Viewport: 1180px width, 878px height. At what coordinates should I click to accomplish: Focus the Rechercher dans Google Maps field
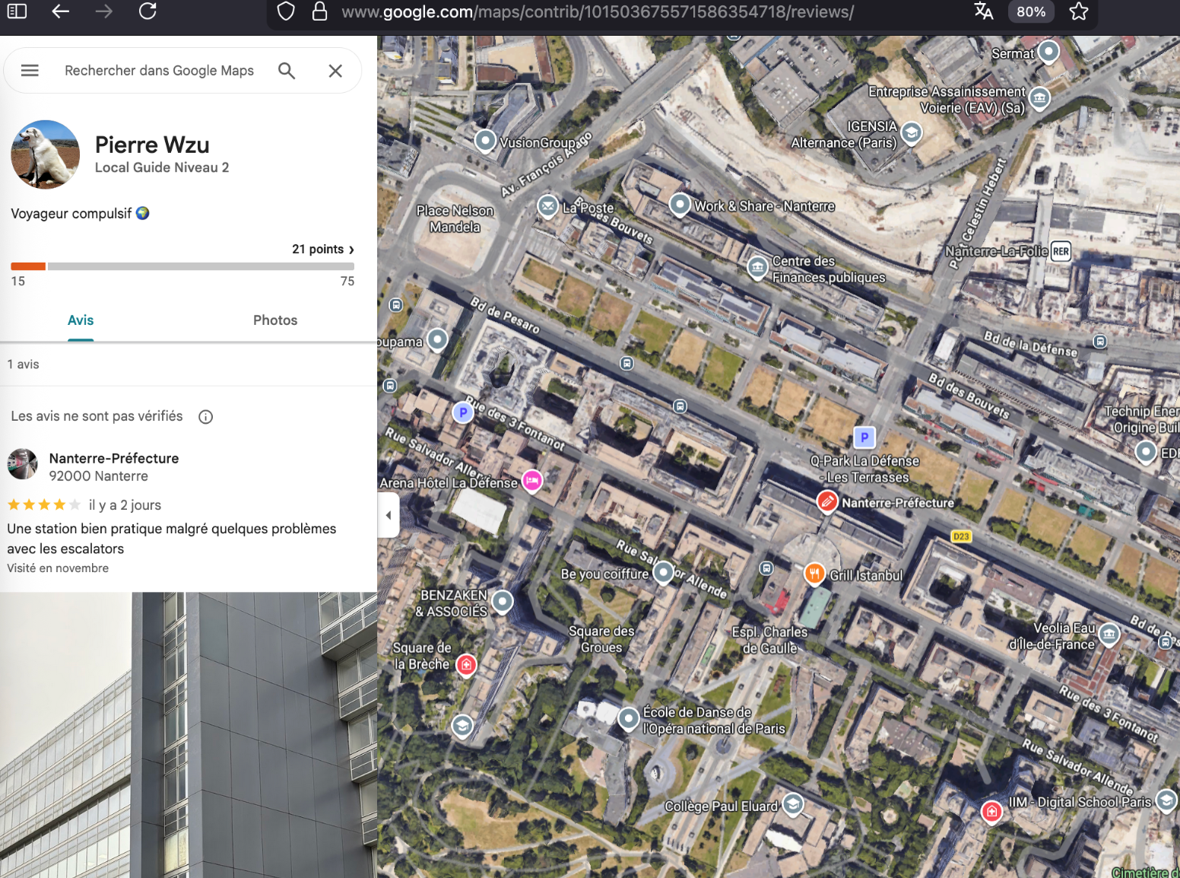click(160, 71)
